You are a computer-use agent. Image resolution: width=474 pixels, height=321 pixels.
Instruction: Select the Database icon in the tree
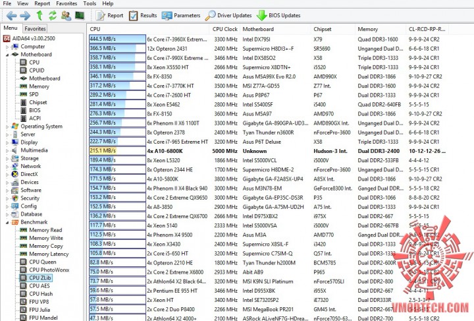[14, 214]
